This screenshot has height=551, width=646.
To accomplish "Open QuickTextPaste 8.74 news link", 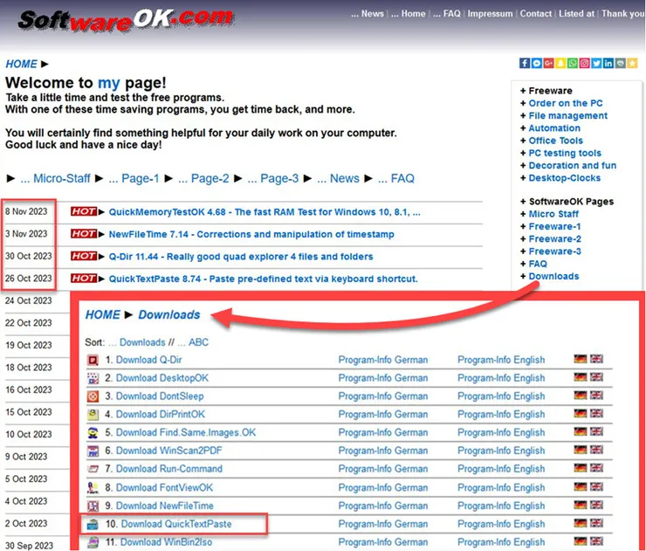I will 263,279.
